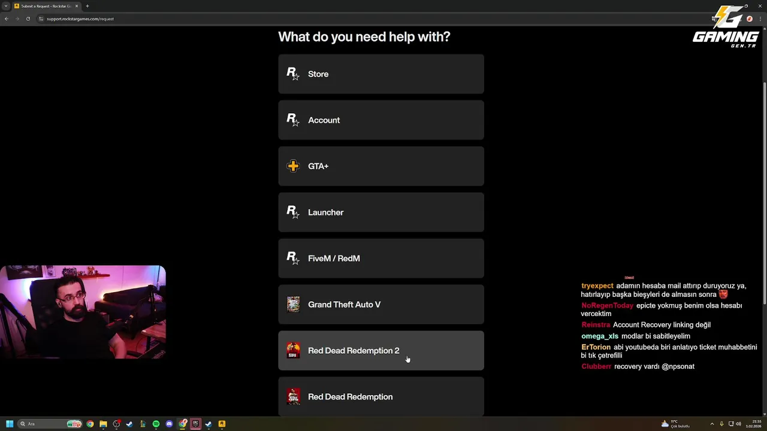The width and height of the screenshot is (767, 431).
Task: Open the Epic Games Launcher taskbar icon
Action: [x=195, y=424]
